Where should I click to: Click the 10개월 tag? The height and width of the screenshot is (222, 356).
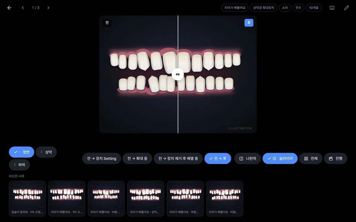click(314, 8)
